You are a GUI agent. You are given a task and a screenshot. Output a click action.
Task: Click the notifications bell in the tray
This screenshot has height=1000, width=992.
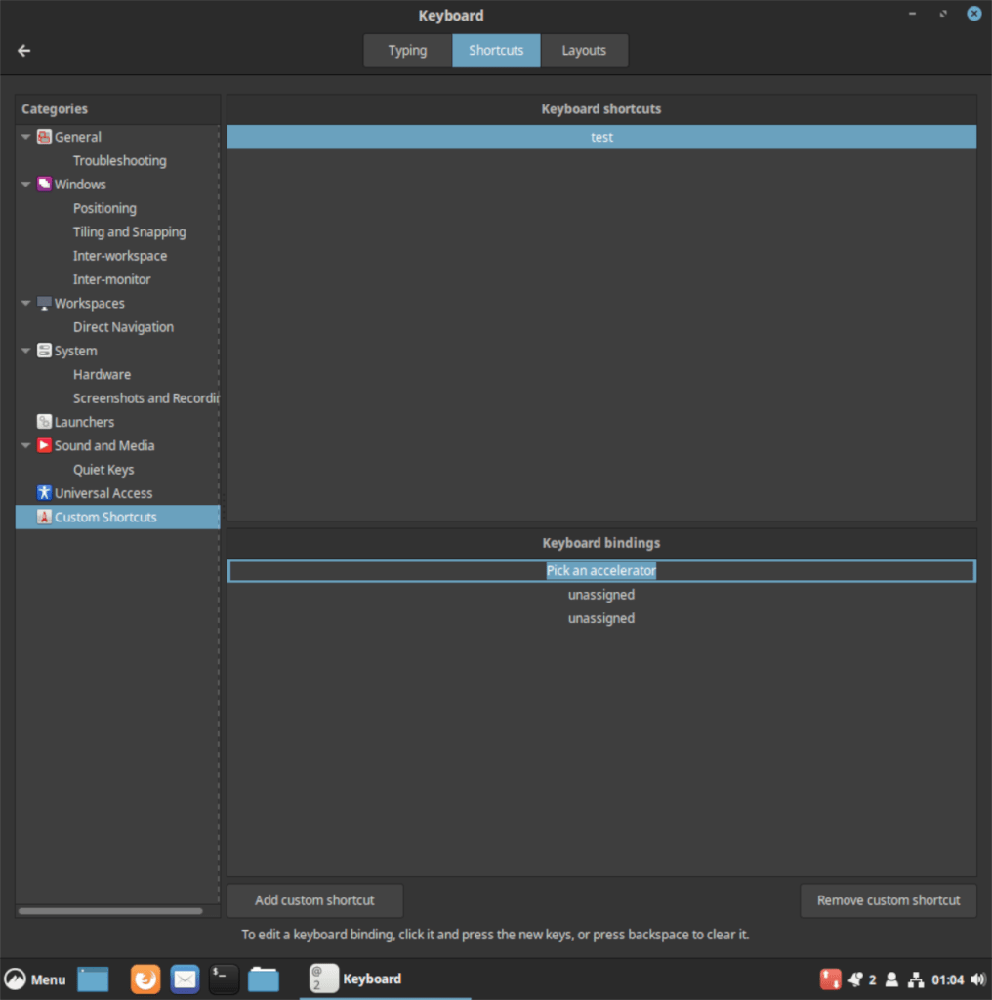[x=856, y=979]
